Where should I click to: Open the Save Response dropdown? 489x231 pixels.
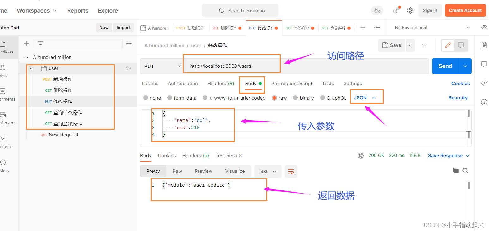449,156
